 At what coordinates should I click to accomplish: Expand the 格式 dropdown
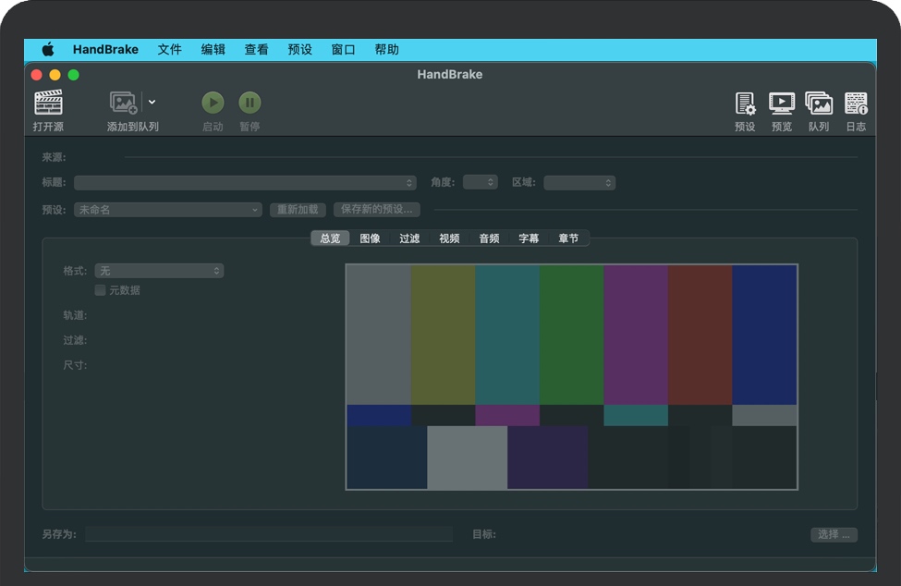coord(159,271)
